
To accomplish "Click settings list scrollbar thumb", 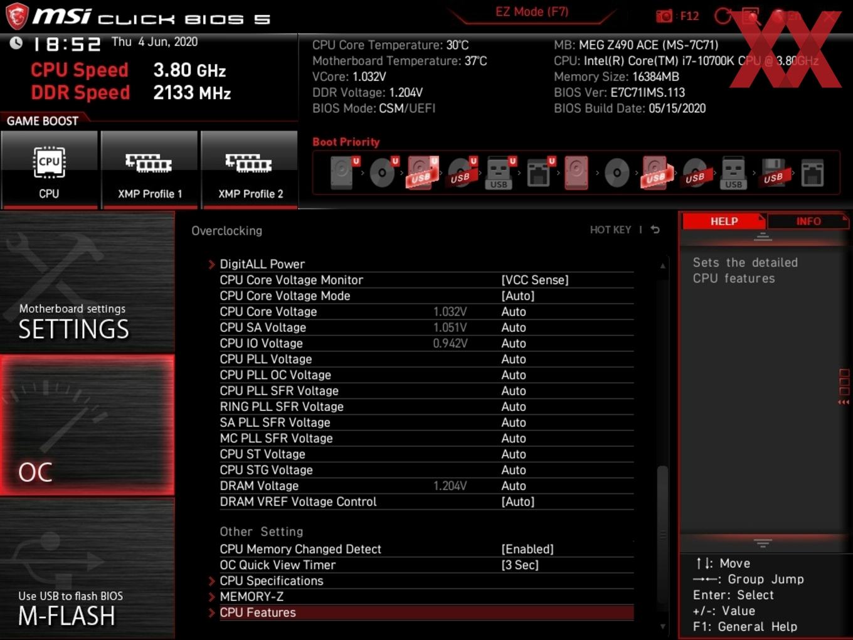I will 662,534.
